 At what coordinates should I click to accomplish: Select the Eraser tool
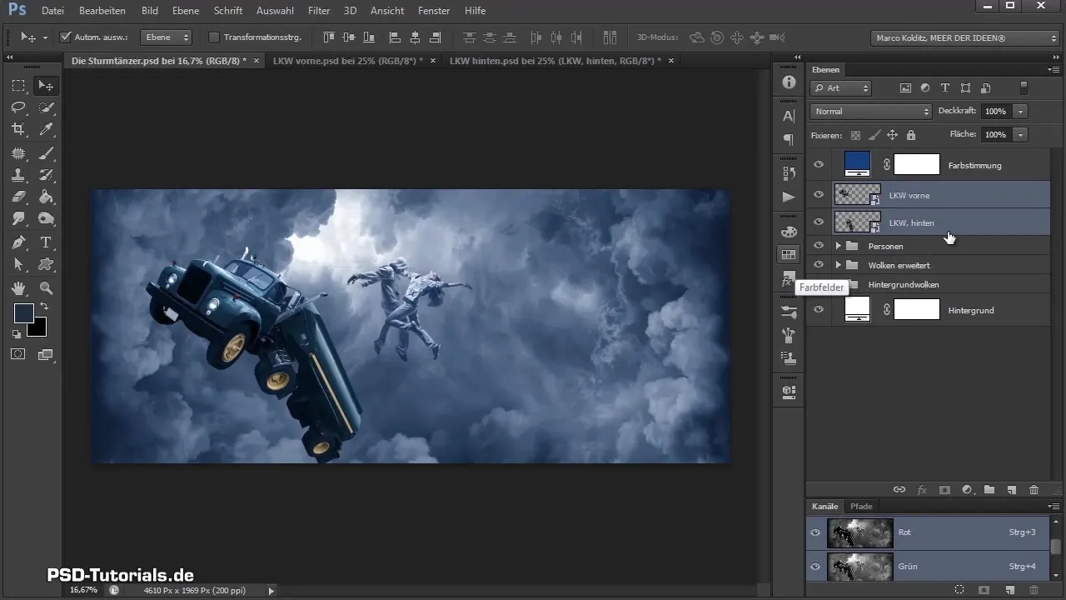(17, 197)
